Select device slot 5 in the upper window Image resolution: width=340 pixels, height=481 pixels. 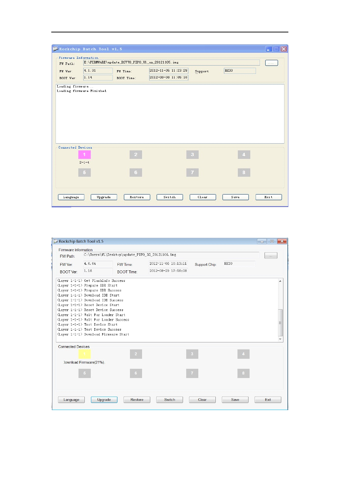(x=84, y=172)
